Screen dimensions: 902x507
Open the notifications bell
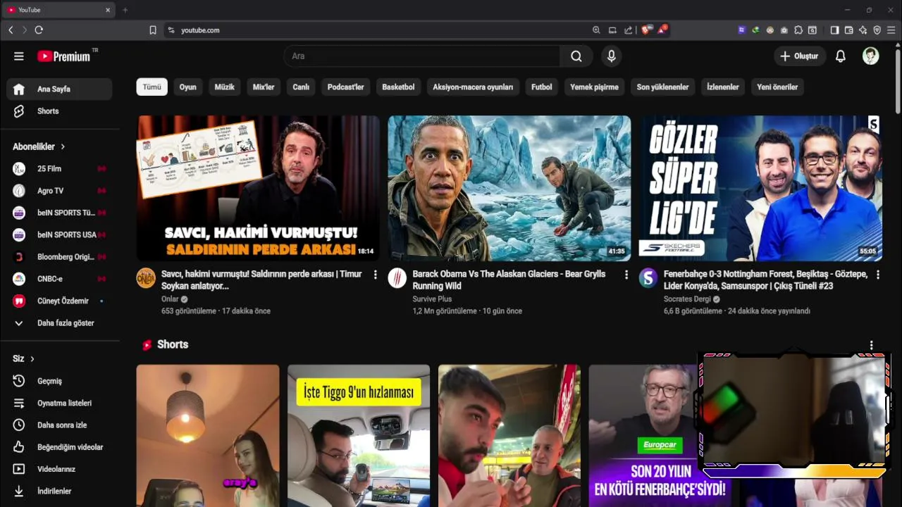point(840,56)
